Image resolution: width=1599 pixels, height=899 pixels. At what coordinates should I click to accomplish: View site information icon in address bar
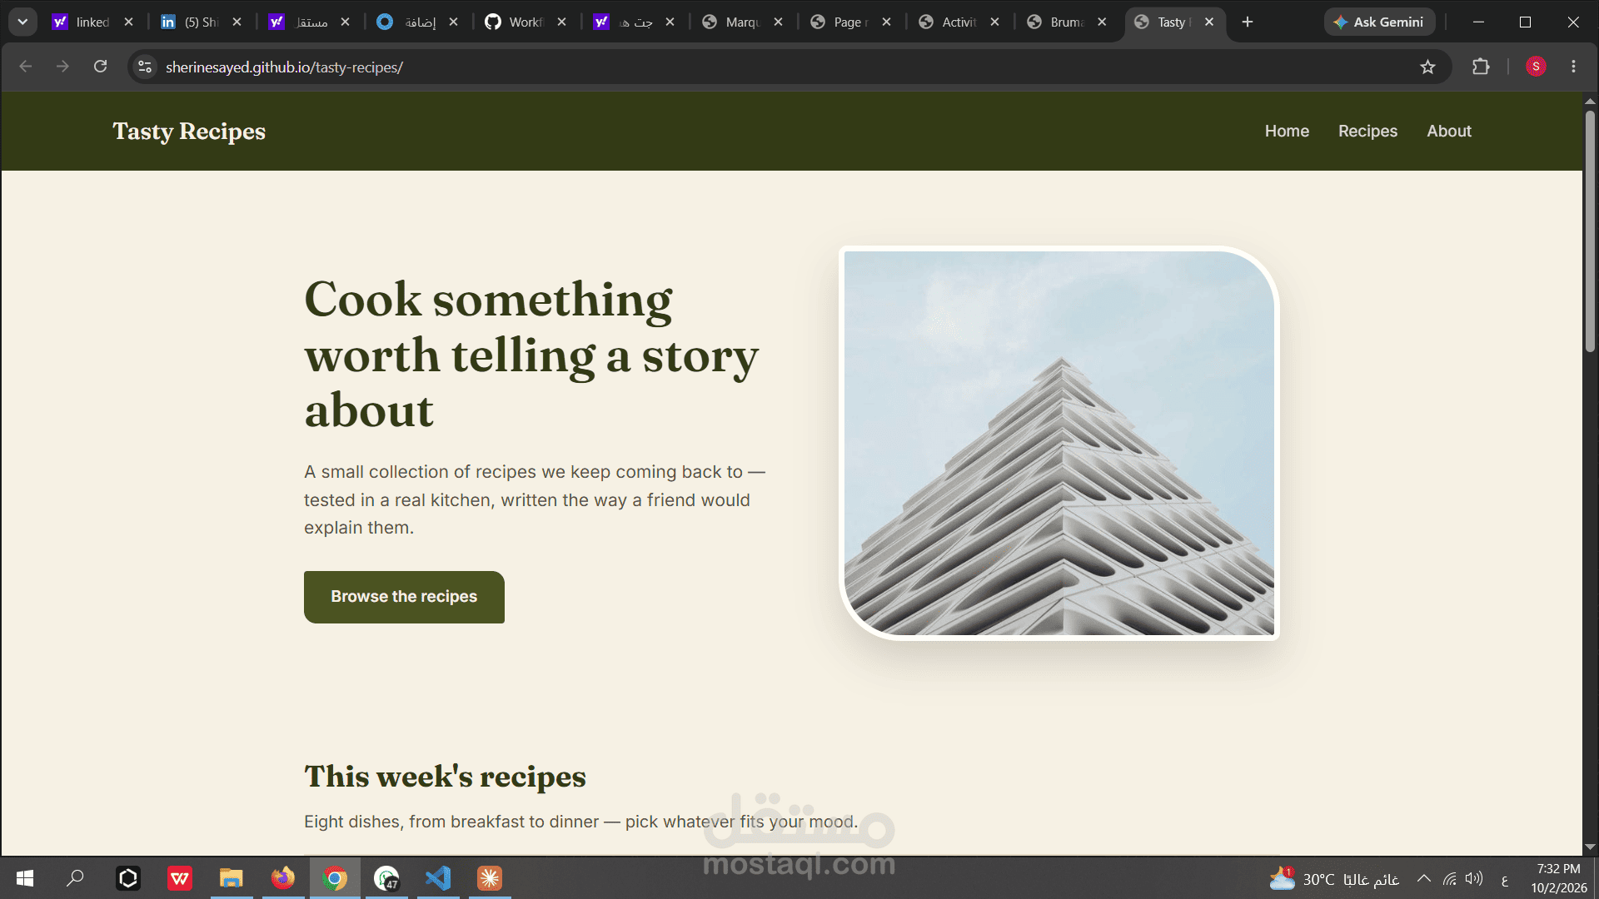145,67
